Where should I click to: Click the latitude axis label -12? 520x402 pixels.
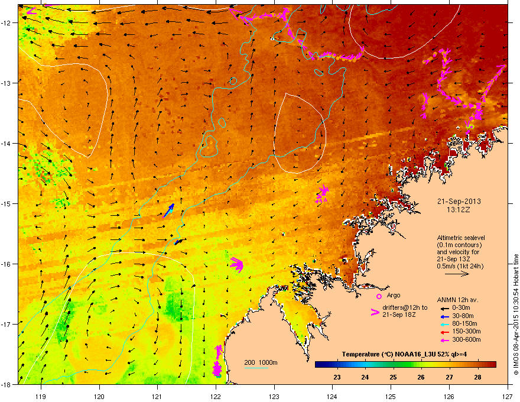[6, 23]
